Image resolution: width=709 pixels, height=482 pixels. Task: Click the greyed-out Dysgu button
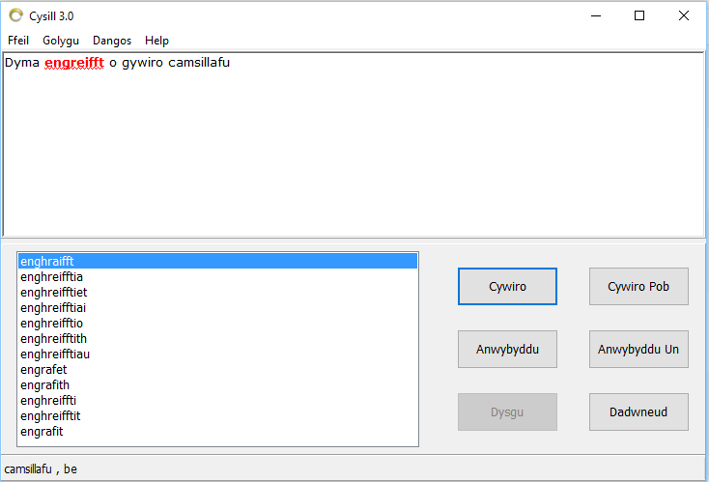coord(507,411)
